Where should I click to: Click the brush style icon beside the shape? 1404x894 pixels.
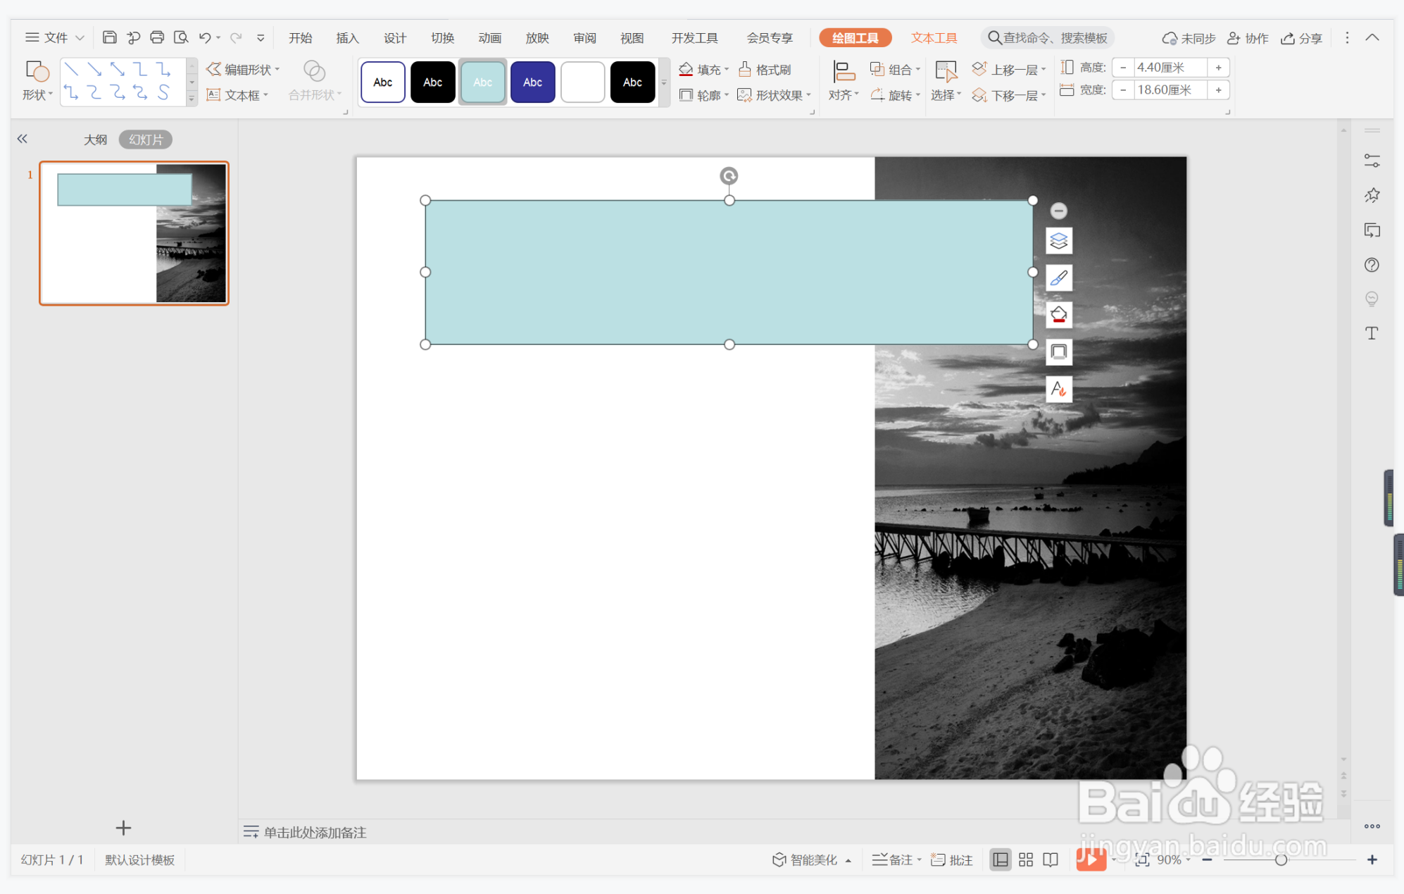click(1058, 278)
